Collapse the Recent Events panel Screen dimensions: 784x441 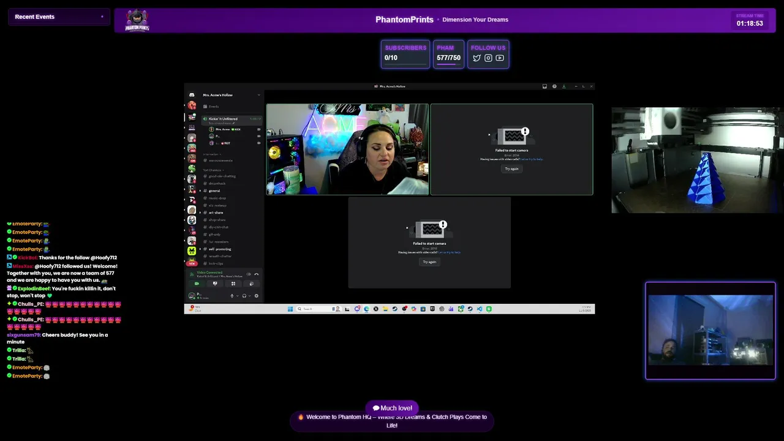tap(102, 17)
